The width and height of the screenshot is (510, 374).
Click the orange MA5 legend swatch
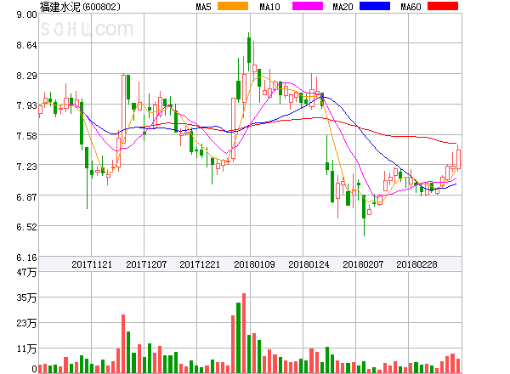(x=233, y=6)
